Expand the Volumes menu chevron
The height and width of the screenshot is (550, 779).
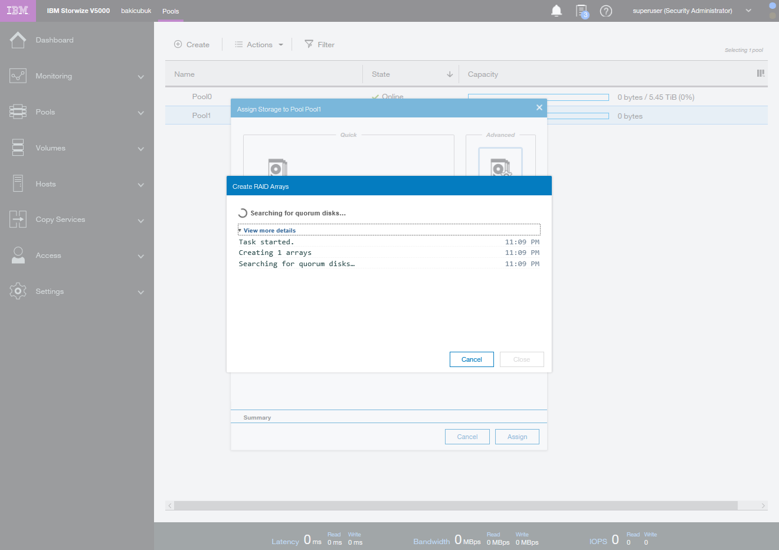140,149
